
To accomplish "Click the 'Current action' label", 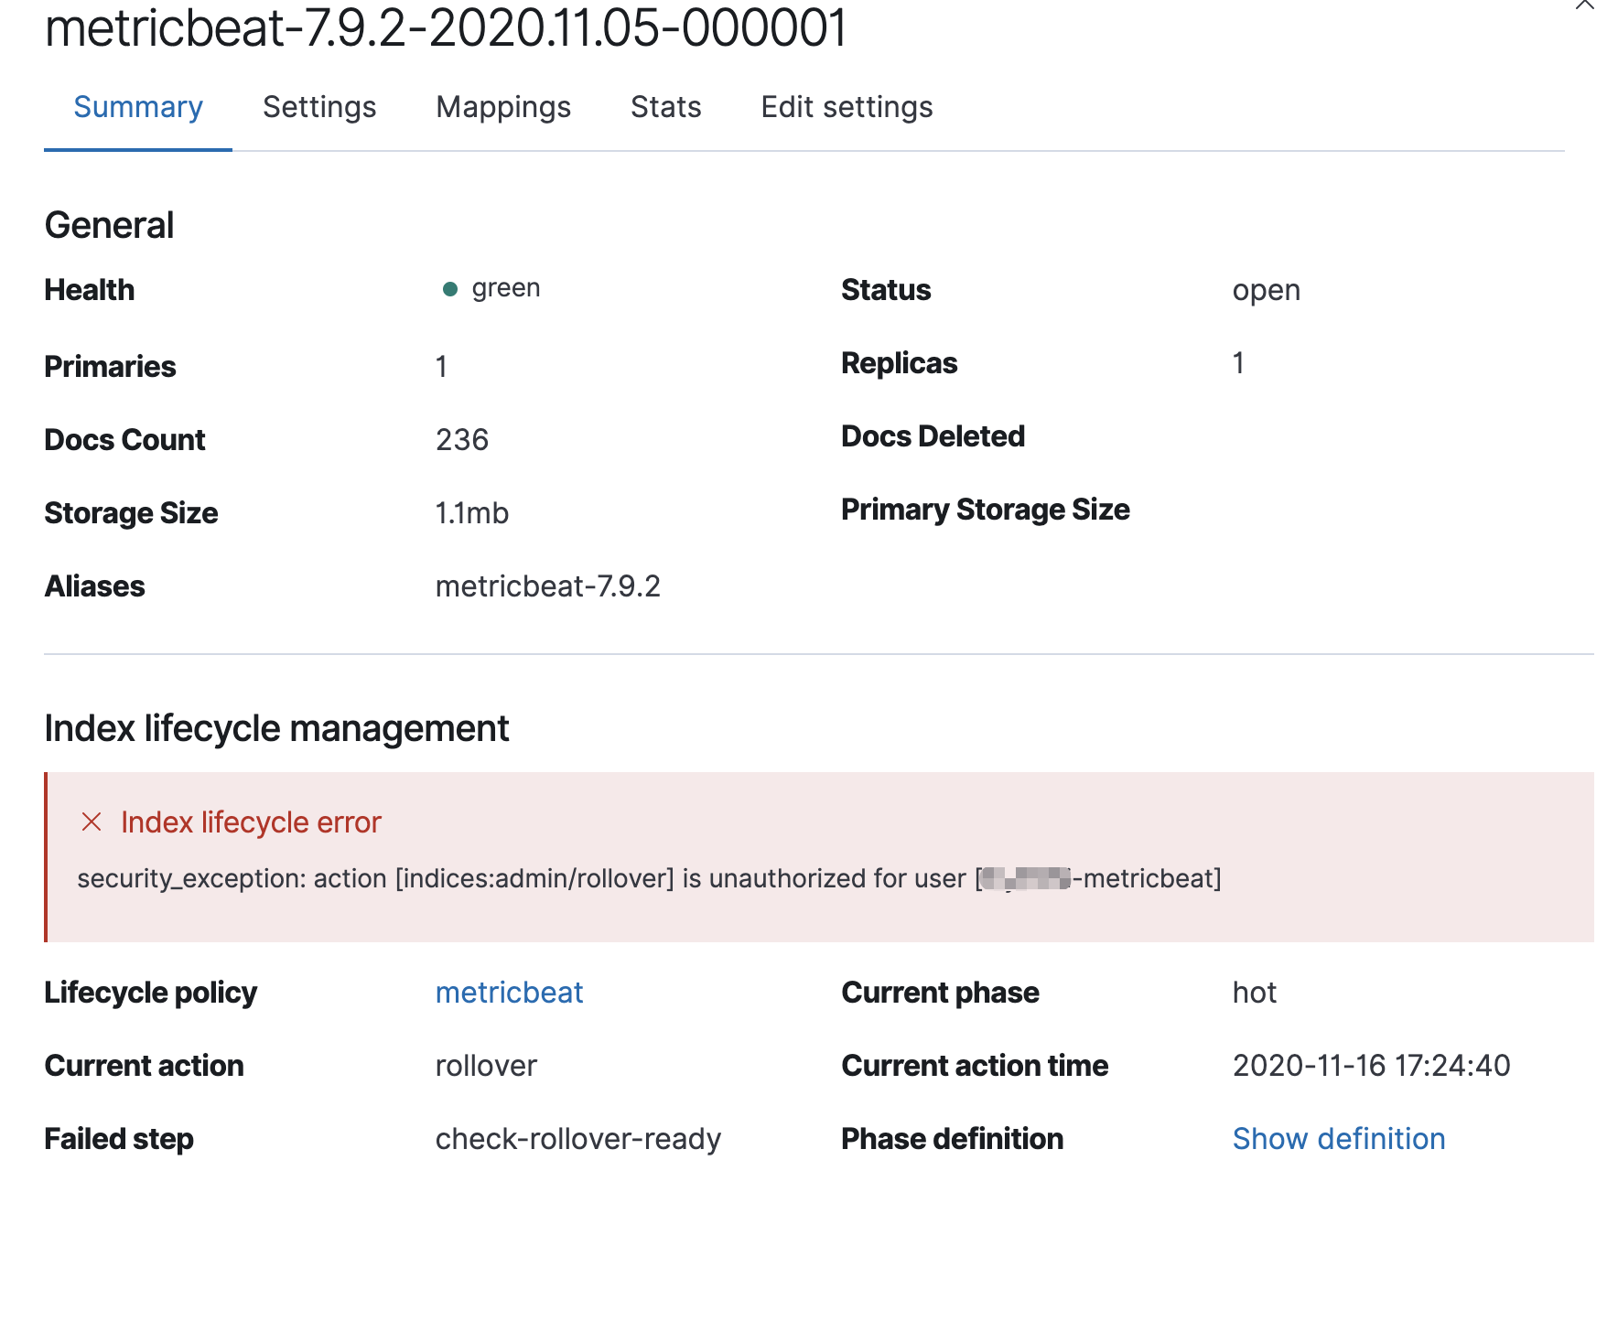I will (144, 1066).
